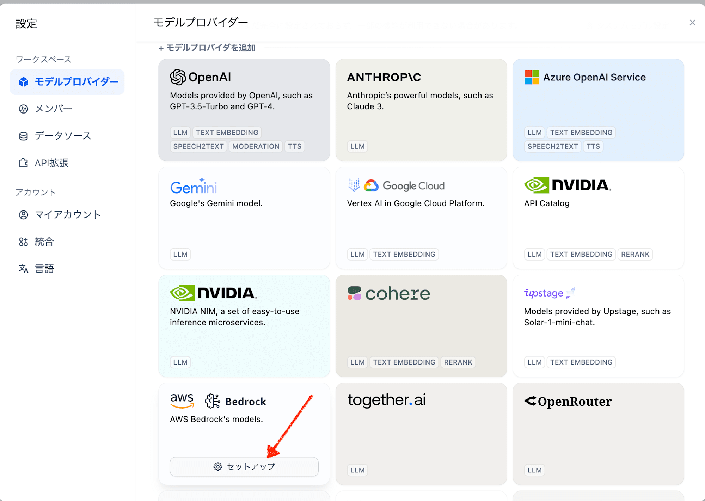This screenshot has width=705, height=501.
Task: Click the gear icon in セットアップ button
Action: [x=218, y=467]
